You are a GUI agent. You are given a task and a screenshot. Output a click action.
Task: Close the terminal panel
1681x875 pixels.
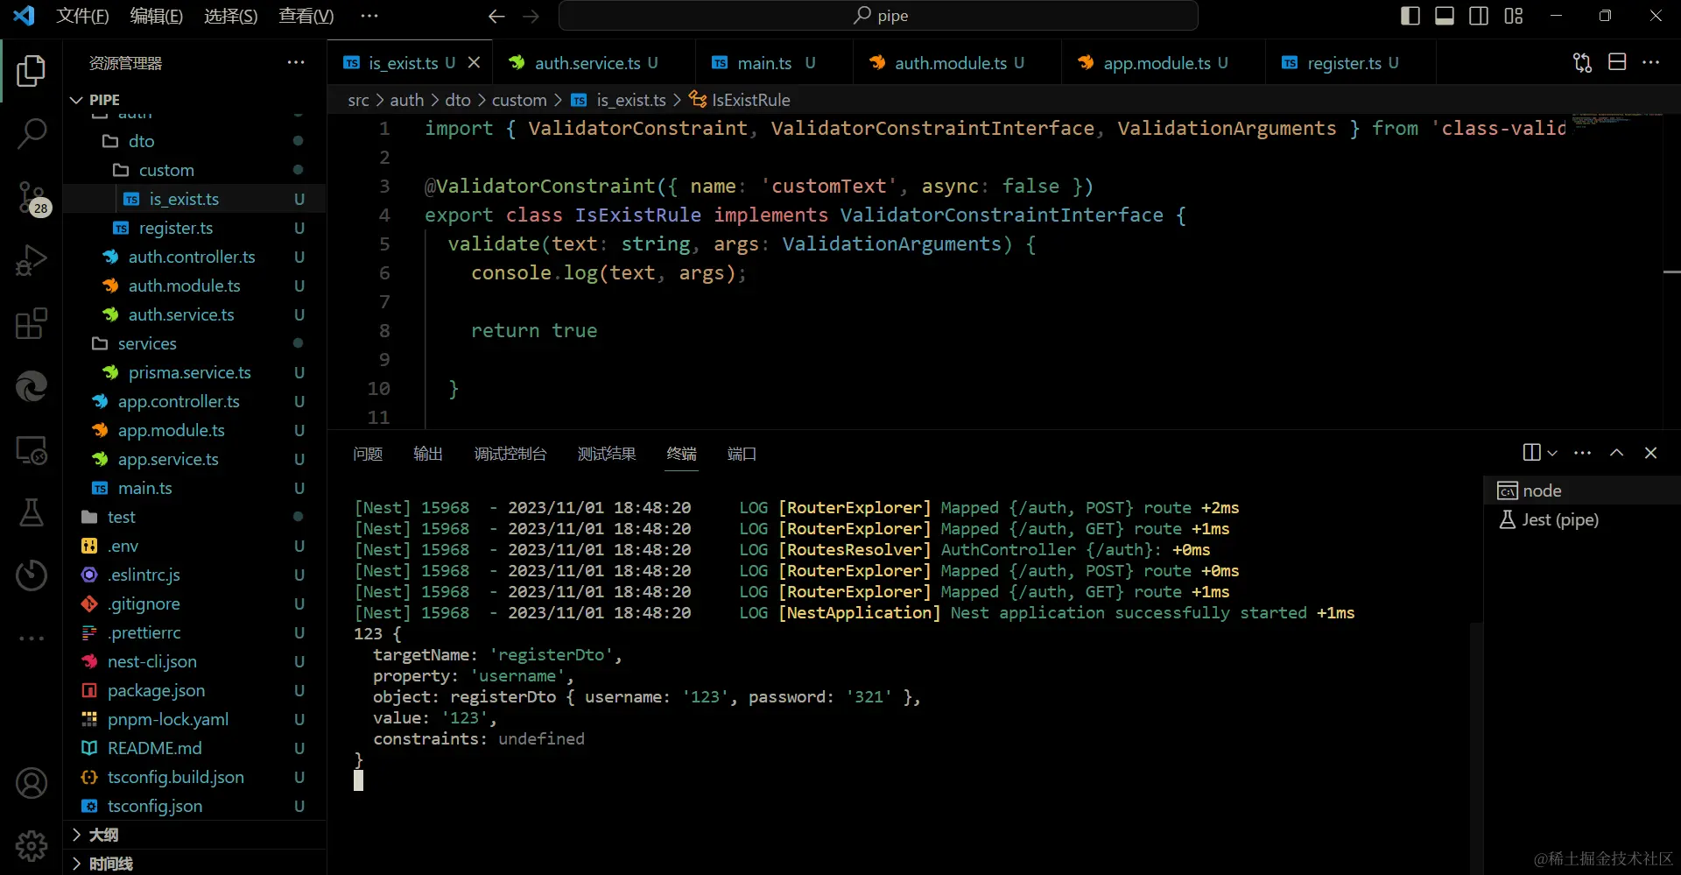pyautogui.click(x=1650, y=453)
